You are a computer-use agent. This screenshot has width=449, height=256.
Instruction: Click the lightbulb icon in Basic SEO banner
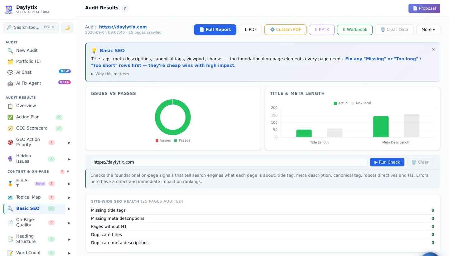click(x=94, y=51)
